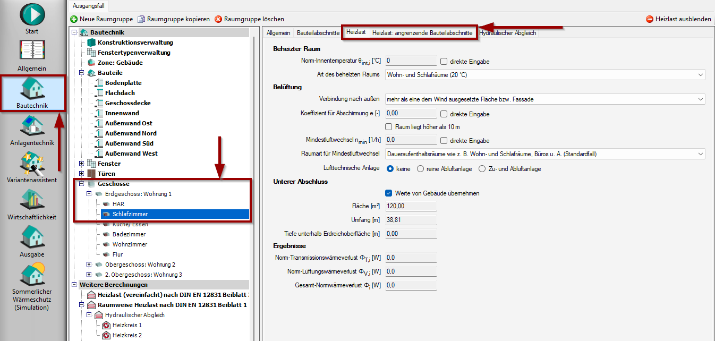Select the Anlagentechnik sidebar icon
Image resolution: width=715 pixels, height=341 pixels.
tap(32, 126)
